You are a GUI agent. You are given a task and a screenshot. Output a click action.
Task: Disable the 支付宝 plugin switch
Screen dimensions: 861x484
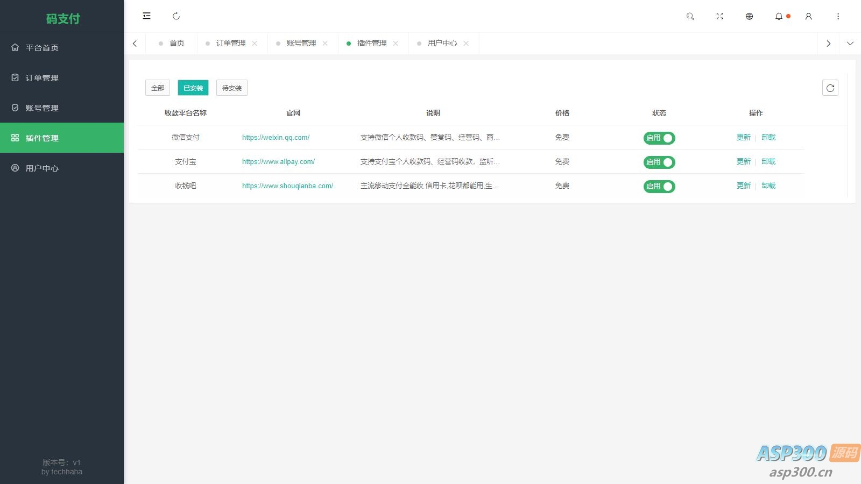(659, 162)
